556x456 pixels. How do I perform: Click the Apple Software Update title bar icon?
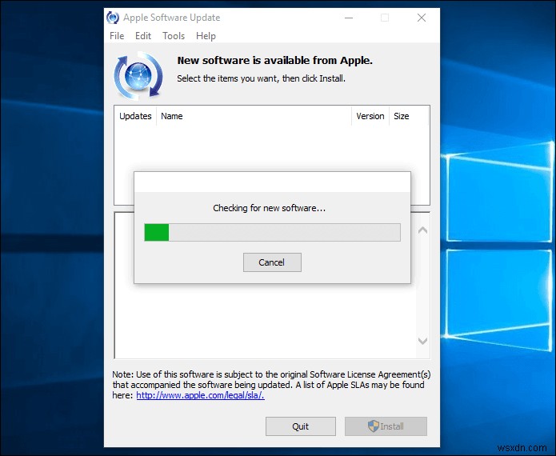[x=113, y=18]
